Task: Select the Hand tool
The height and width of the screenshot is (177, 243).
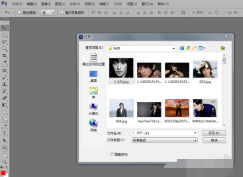Action: click(5, 155)
